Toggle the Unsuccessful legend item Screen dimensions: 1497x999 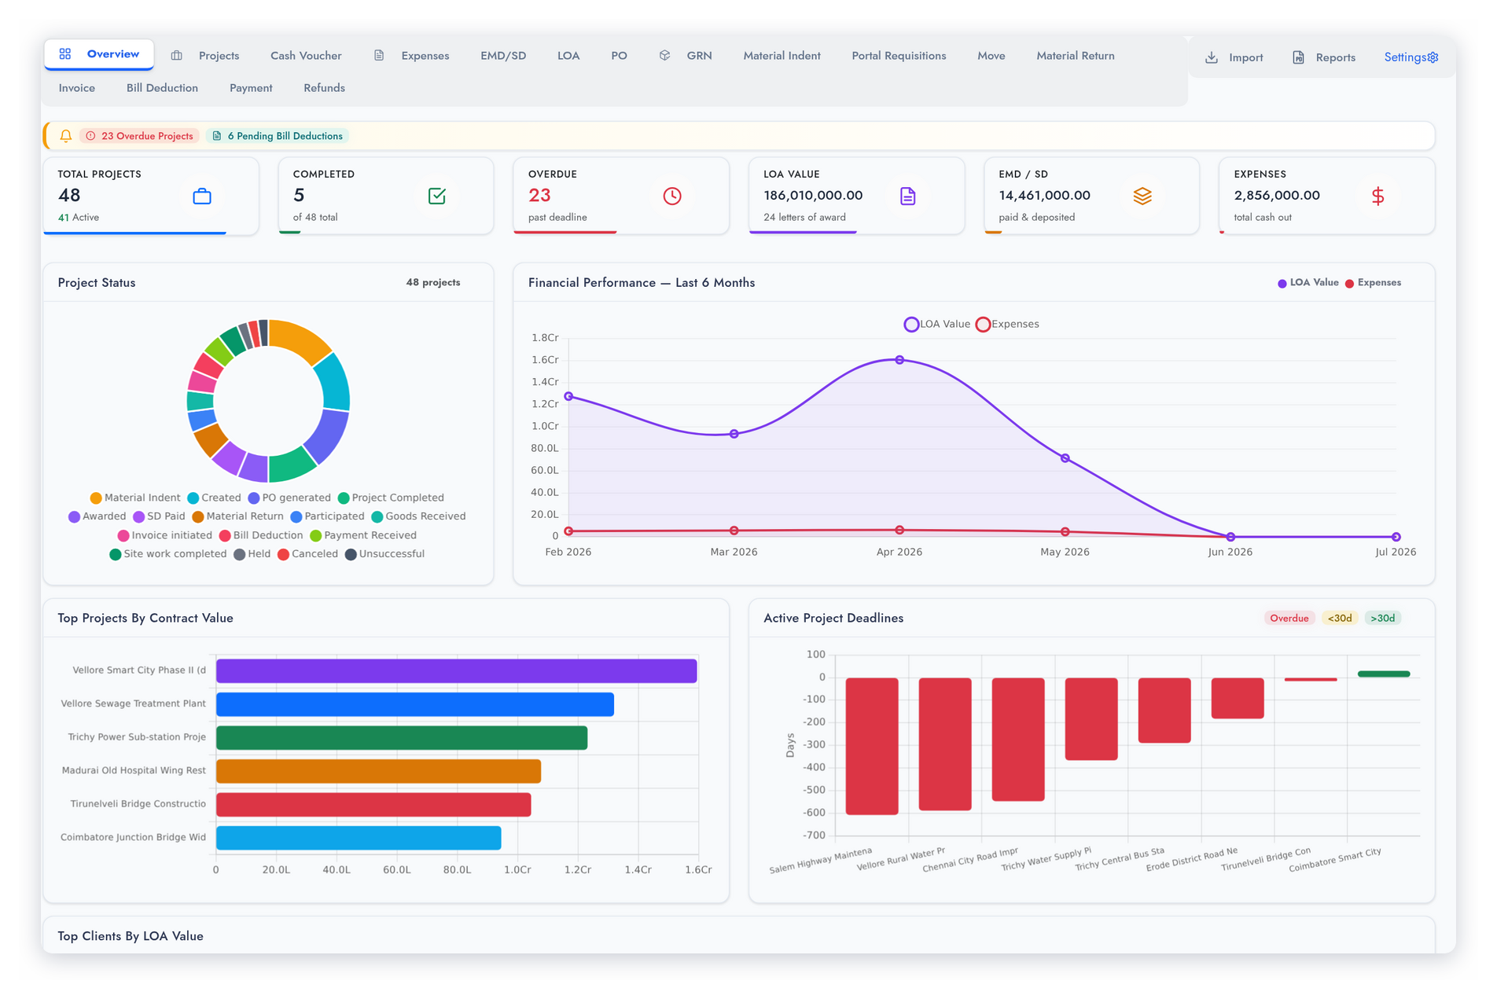[x=384, y=554]
